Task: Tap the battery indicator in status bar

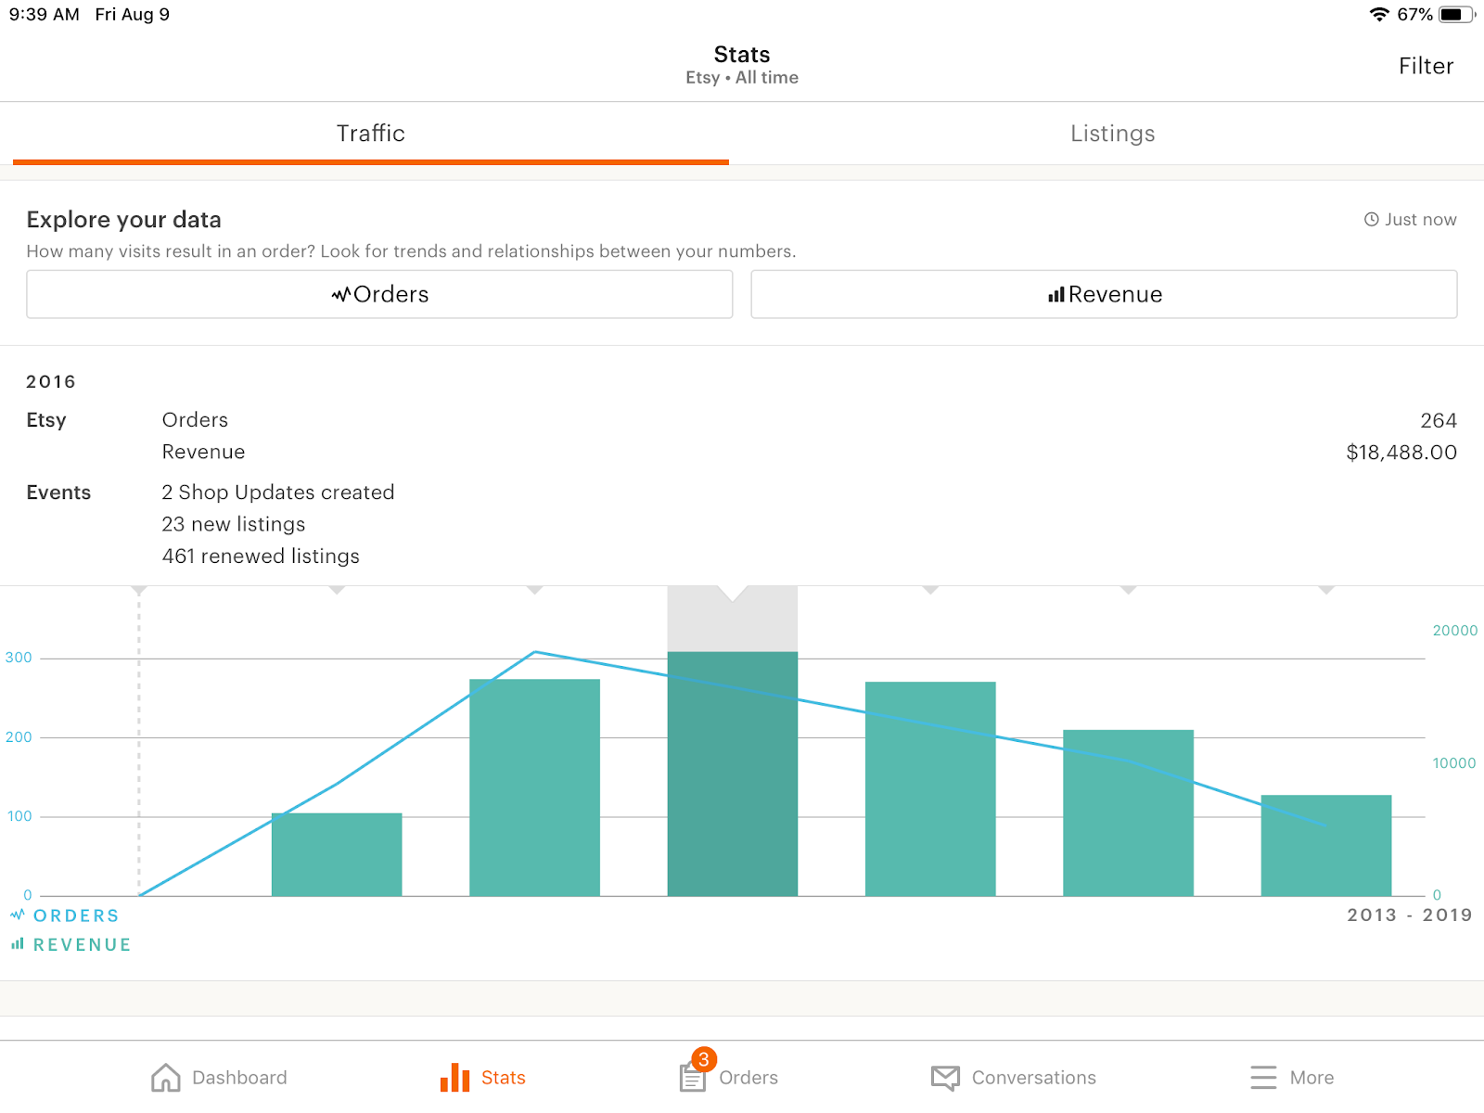Action: tap(1456, 14)
